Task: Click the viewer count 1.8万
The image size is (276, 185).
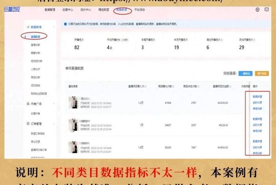Action: pos(141,147)
